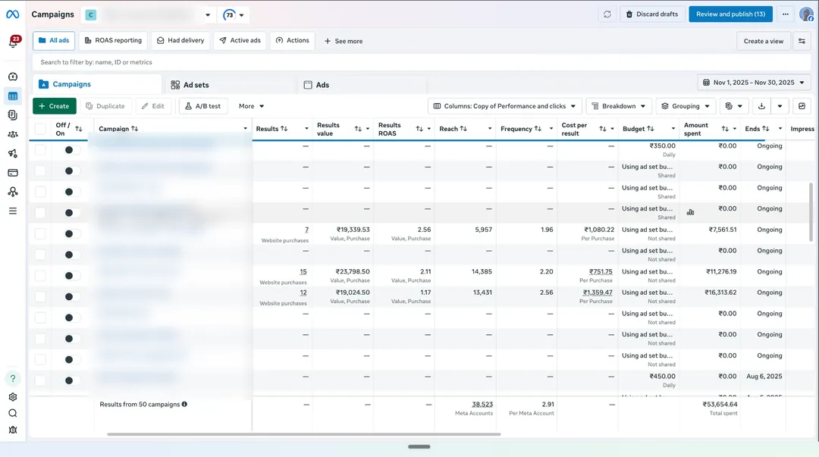This screenshot has height=457, width=819.
Task: Switch to the Ad sets tab
Action: tap(230, 85)
